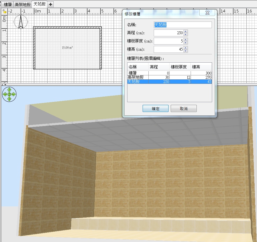Cancel changes with the 取消 button

[x=183, y=109]
